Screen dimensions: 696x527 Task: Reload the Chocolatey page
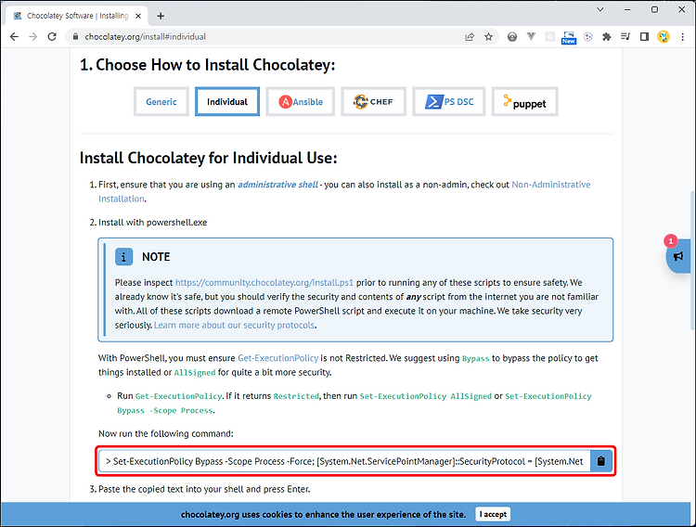tap(52, 37)
